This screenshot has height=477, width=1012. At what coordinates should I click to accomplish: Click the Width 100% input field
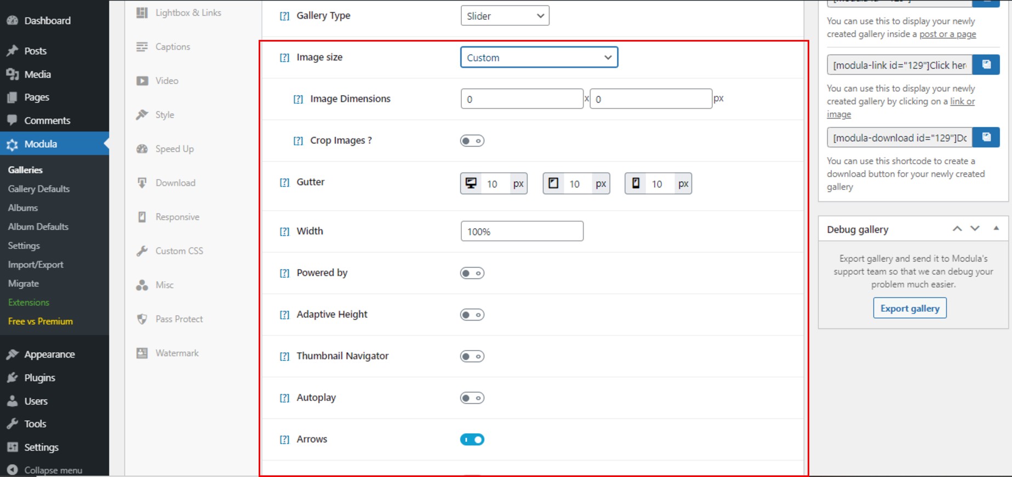point(522,231)
